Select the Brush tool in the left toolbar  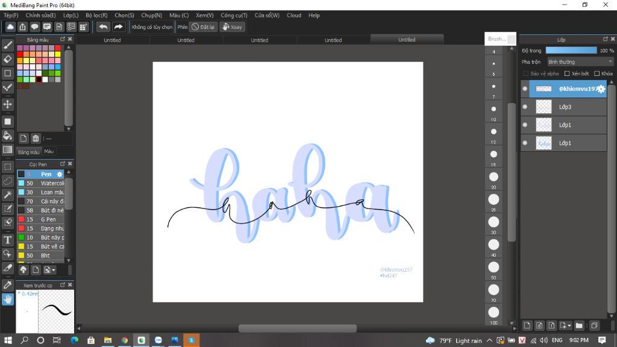7,45
